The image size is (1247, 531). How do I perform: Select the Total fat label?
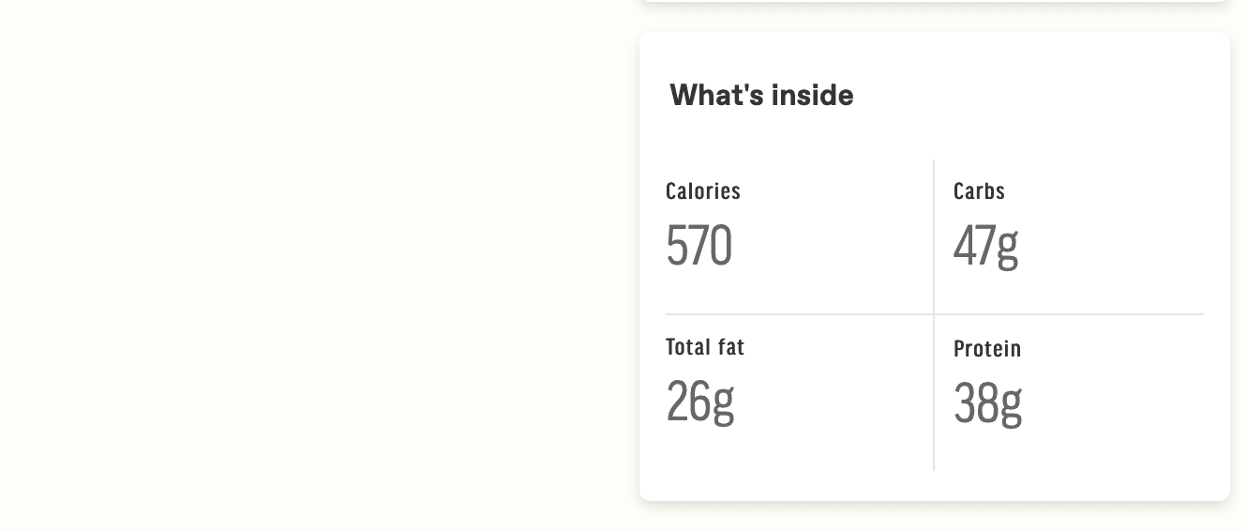point(705,347)
